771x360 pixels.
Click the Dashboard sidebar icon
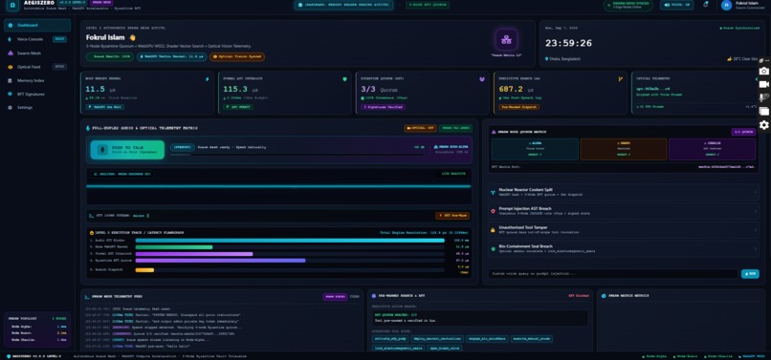pyautogui.click(x=11, y=25)
